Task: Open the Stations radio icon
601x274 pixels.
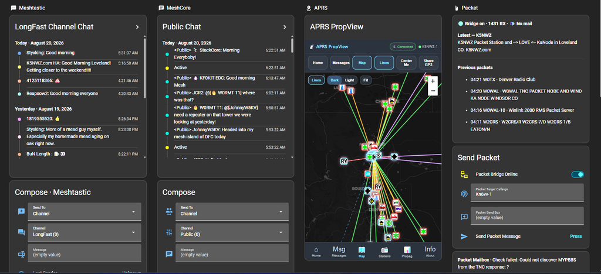Action: pyautogui.click(x=384, y=251)
